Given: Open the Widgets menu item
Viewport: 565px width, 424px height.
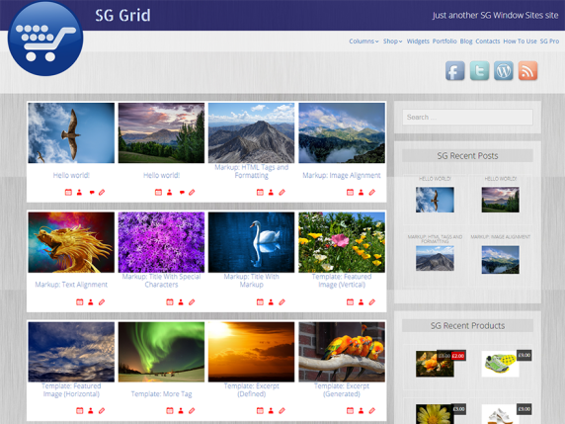Looking at the screenshot, I should (418, 42).
